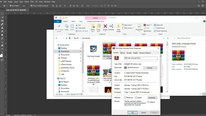206x116 pixels.
Task: Open the Photoshop Window menu
Action: coord(47,2)
